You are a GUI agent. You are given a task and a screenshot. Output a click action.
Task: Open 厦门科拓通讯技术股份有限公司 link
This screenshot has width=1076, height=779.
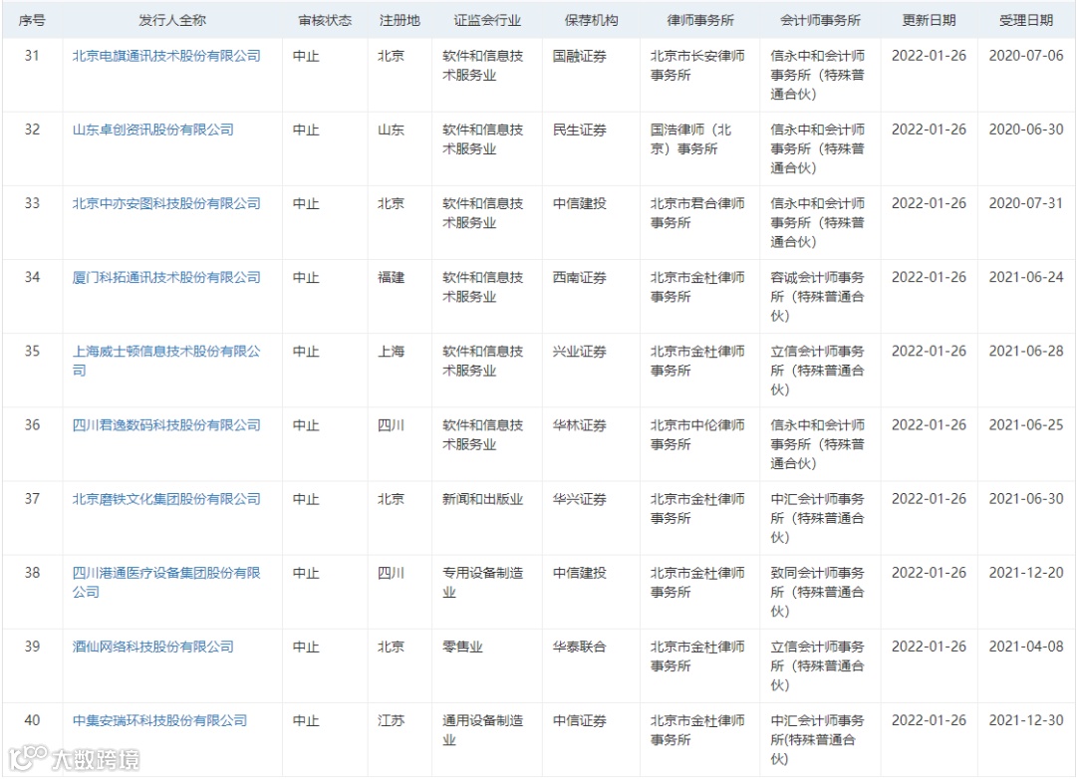click(x=166, y=277)
